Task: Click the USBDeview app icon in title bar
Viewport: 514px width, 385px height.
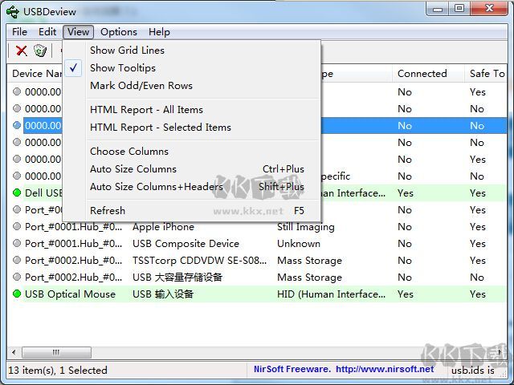Action: (13, 12)
